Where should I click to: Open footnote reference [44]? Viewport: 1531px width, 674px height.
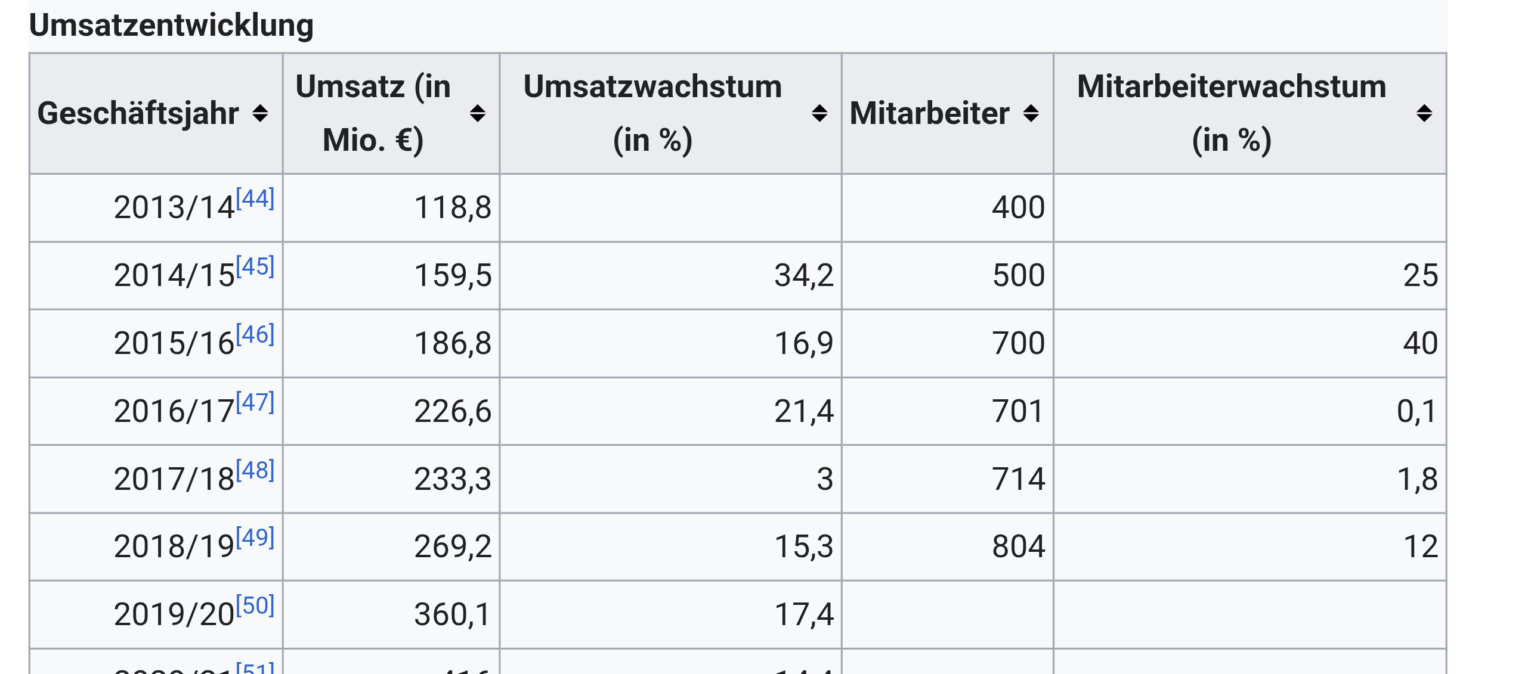pos(255,198)
